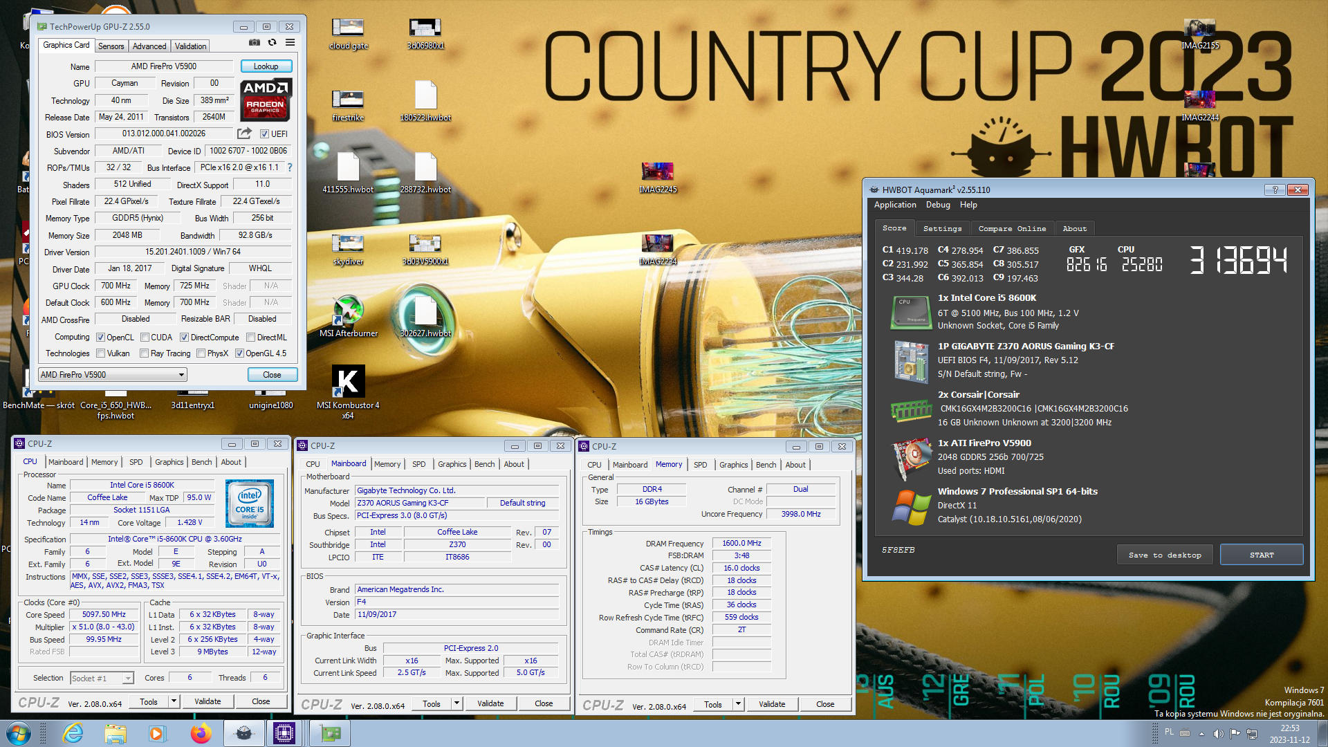Viewport: 1328px width, 747px height.
Task: Click the Aquamark help question button
Action: point(1275,190)
